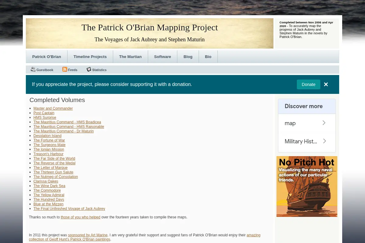Dismiss the donation banner with X
Image resolution: width=365 pixels, height=243 pixels.
pyautogui.click(x=326, y=84)
